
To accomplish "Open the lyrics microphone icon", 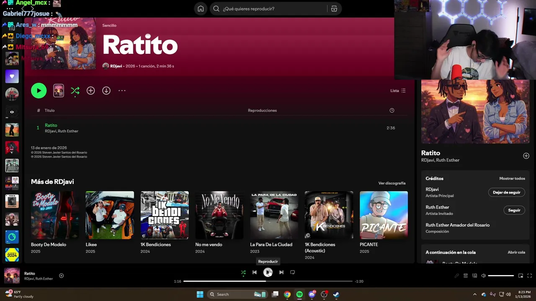I will pos(456,276).
